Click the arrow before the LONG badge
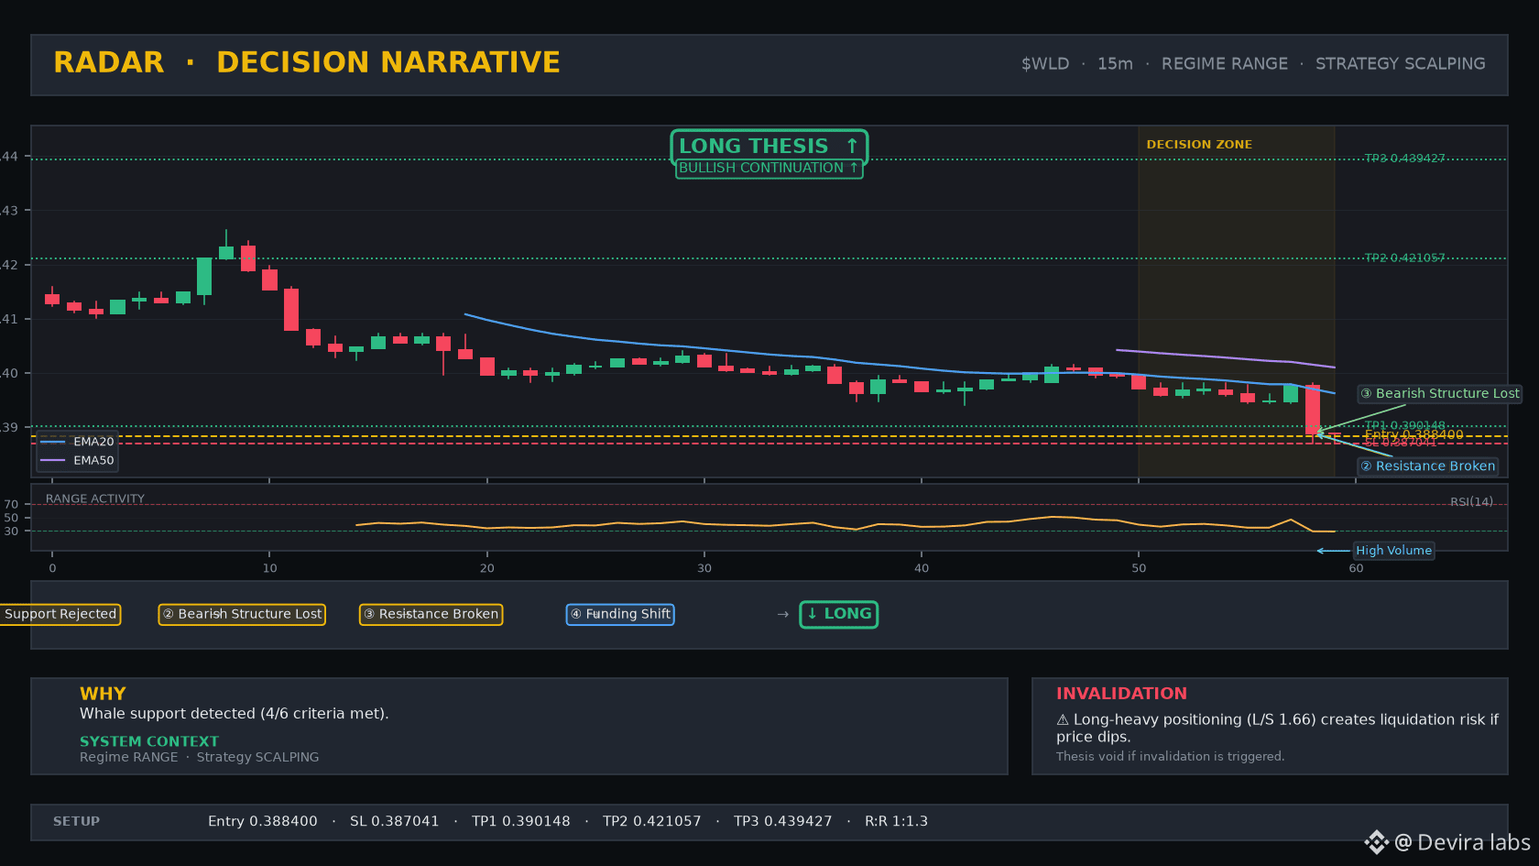 (782, 614)
